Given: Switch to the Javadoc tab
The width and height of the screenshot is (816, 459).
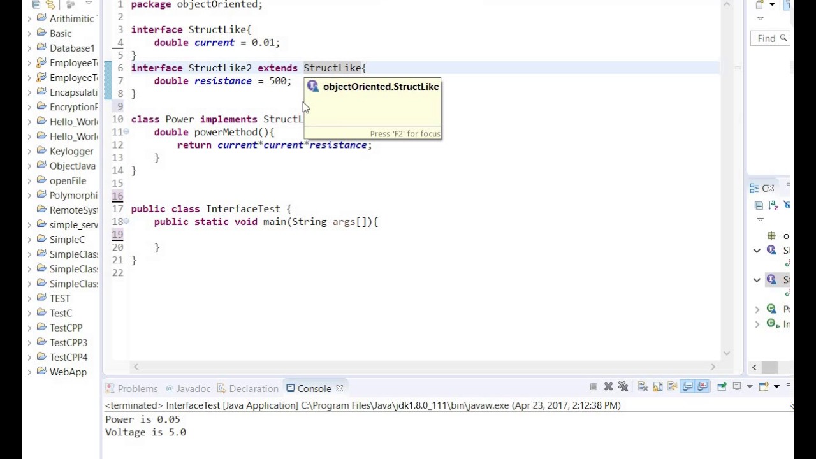Looking at the screenshot, I should click(187, 388).
